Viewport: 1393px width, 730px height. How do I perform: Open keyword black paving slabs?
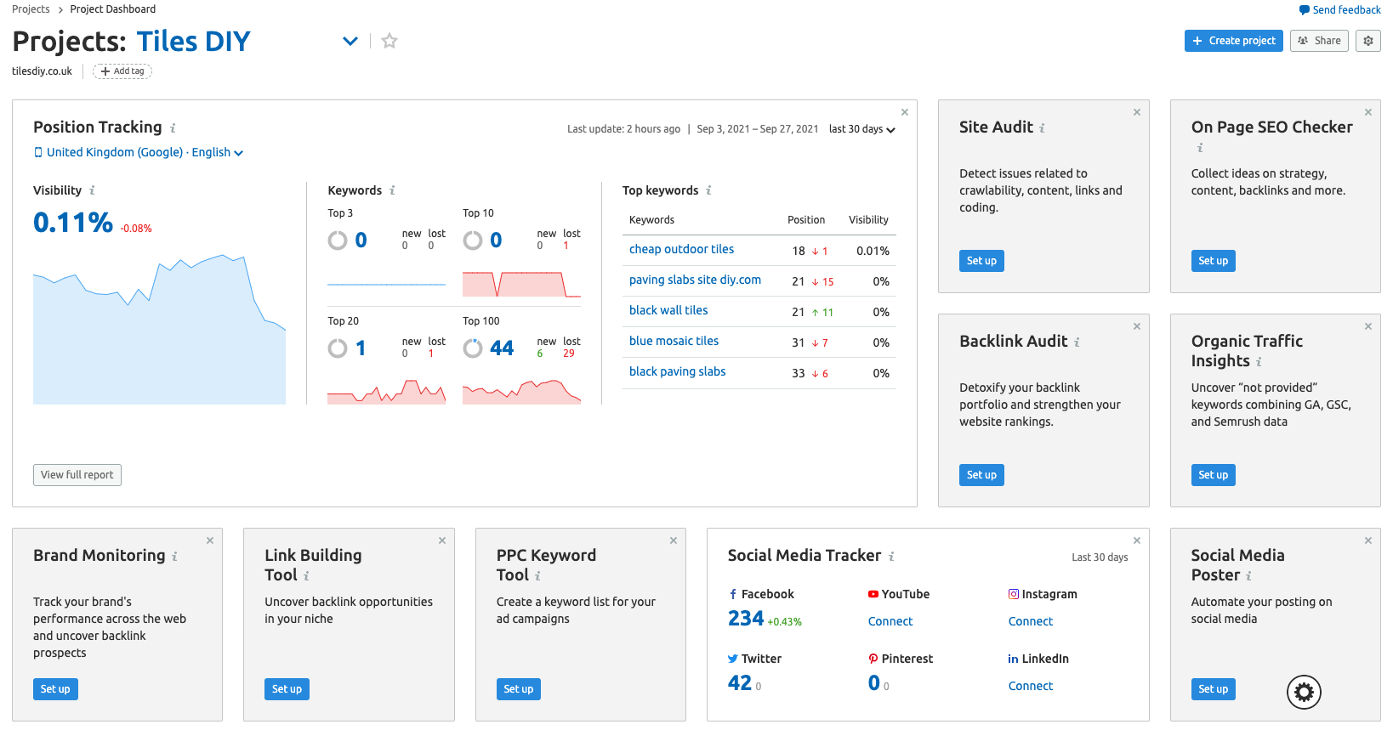(677, 371)
